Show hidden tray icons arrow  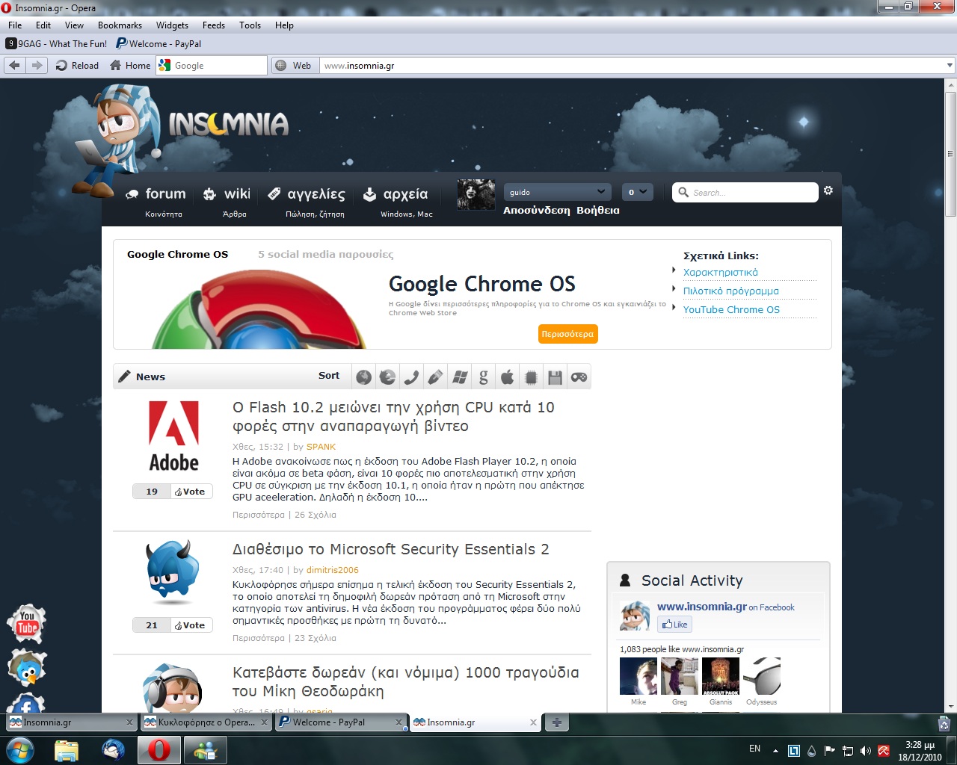(x=775, y=751)
